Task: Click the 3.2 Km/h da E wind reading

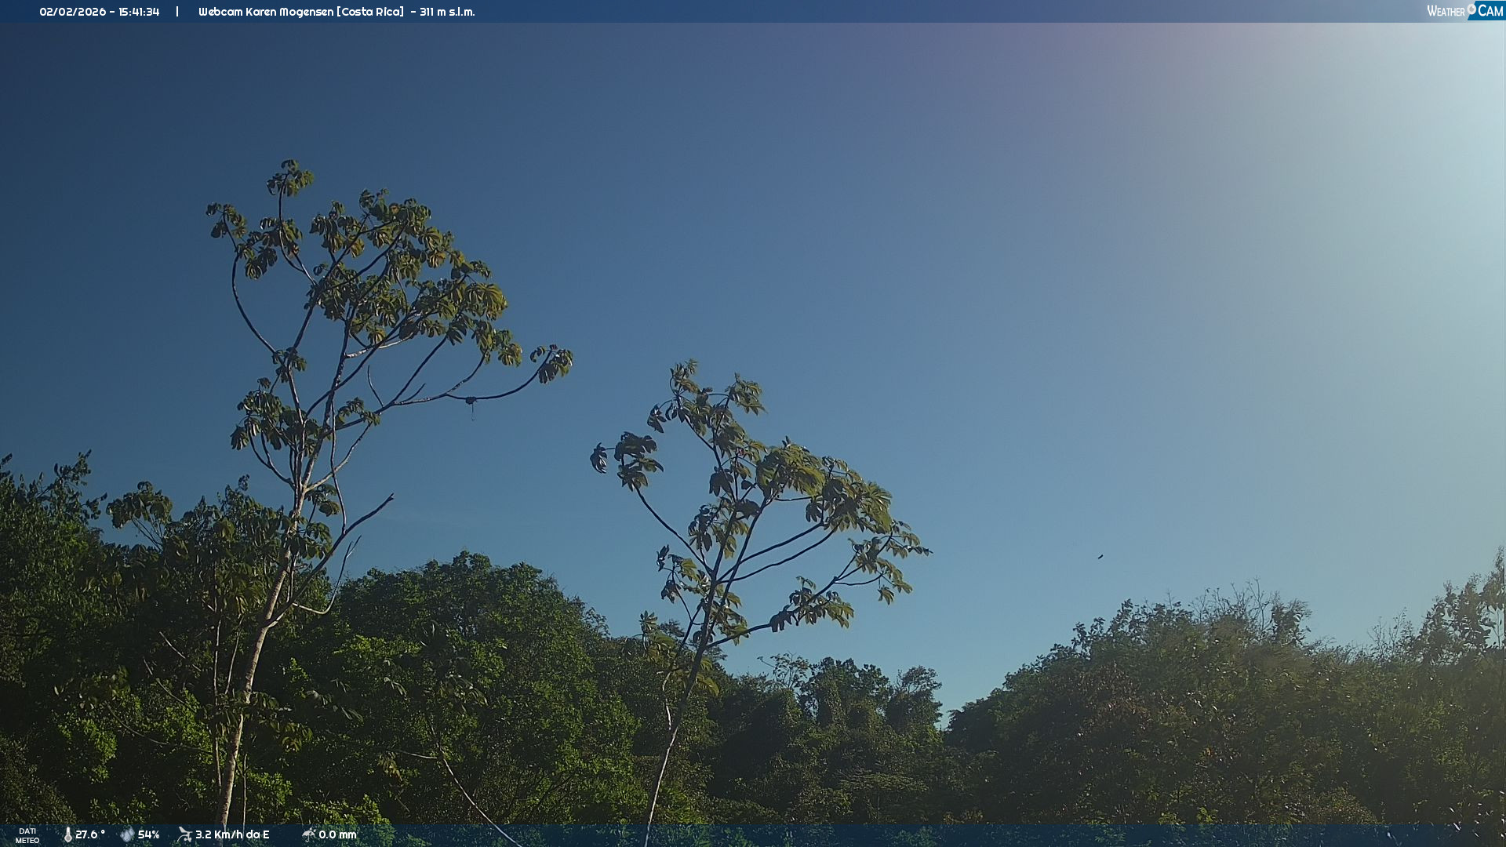Action: 232,834
